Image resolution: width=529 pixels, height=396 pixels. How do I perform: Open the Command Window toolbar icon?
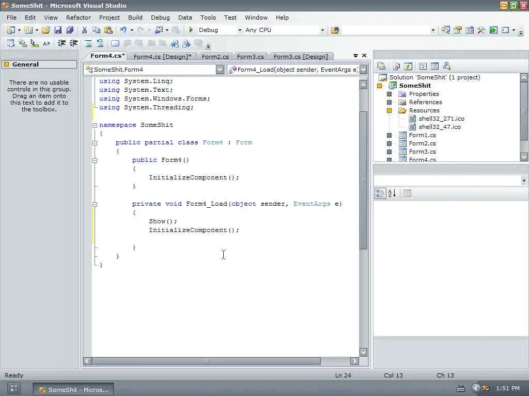point(505,30)
